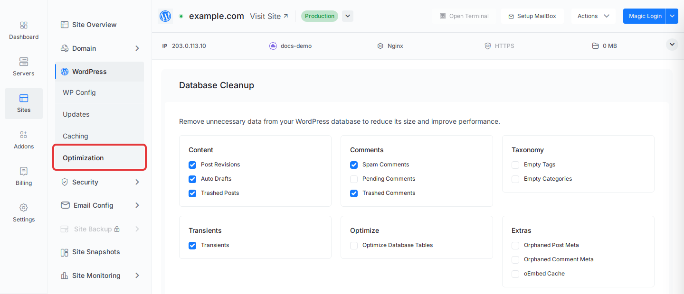Toggle Trashed Comments checkbox
Screen dimensions: 684x294
click(354, 193)
